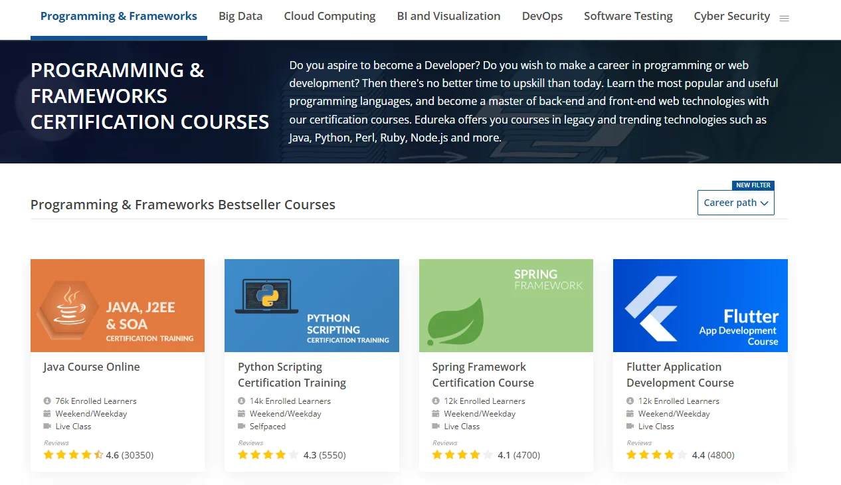
Task: Click rating '4.1 (4700)' text
Action: (519, 455)
